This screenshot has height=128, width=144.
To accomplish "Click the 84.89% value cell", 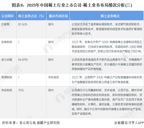I will (23, 60).
